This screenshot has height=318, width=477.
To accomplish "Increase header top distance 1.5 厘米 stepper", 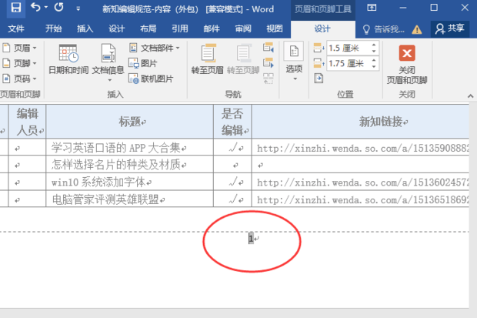I will [374, 45].
